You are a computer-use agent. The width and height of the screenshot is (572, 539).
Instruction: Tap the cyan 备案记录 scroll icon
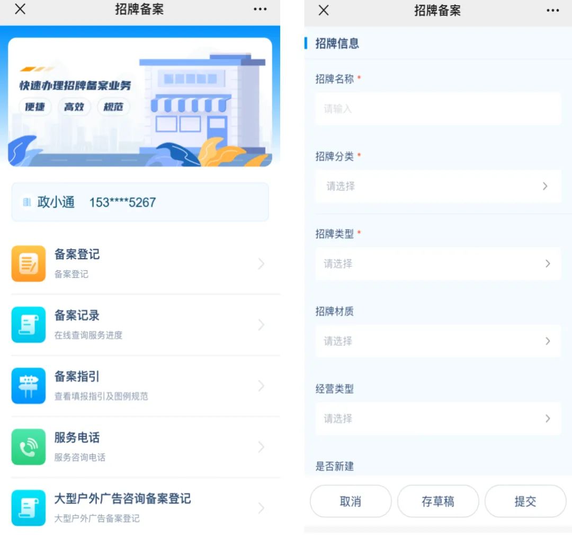pyautogui.click(x=29, y=325)
